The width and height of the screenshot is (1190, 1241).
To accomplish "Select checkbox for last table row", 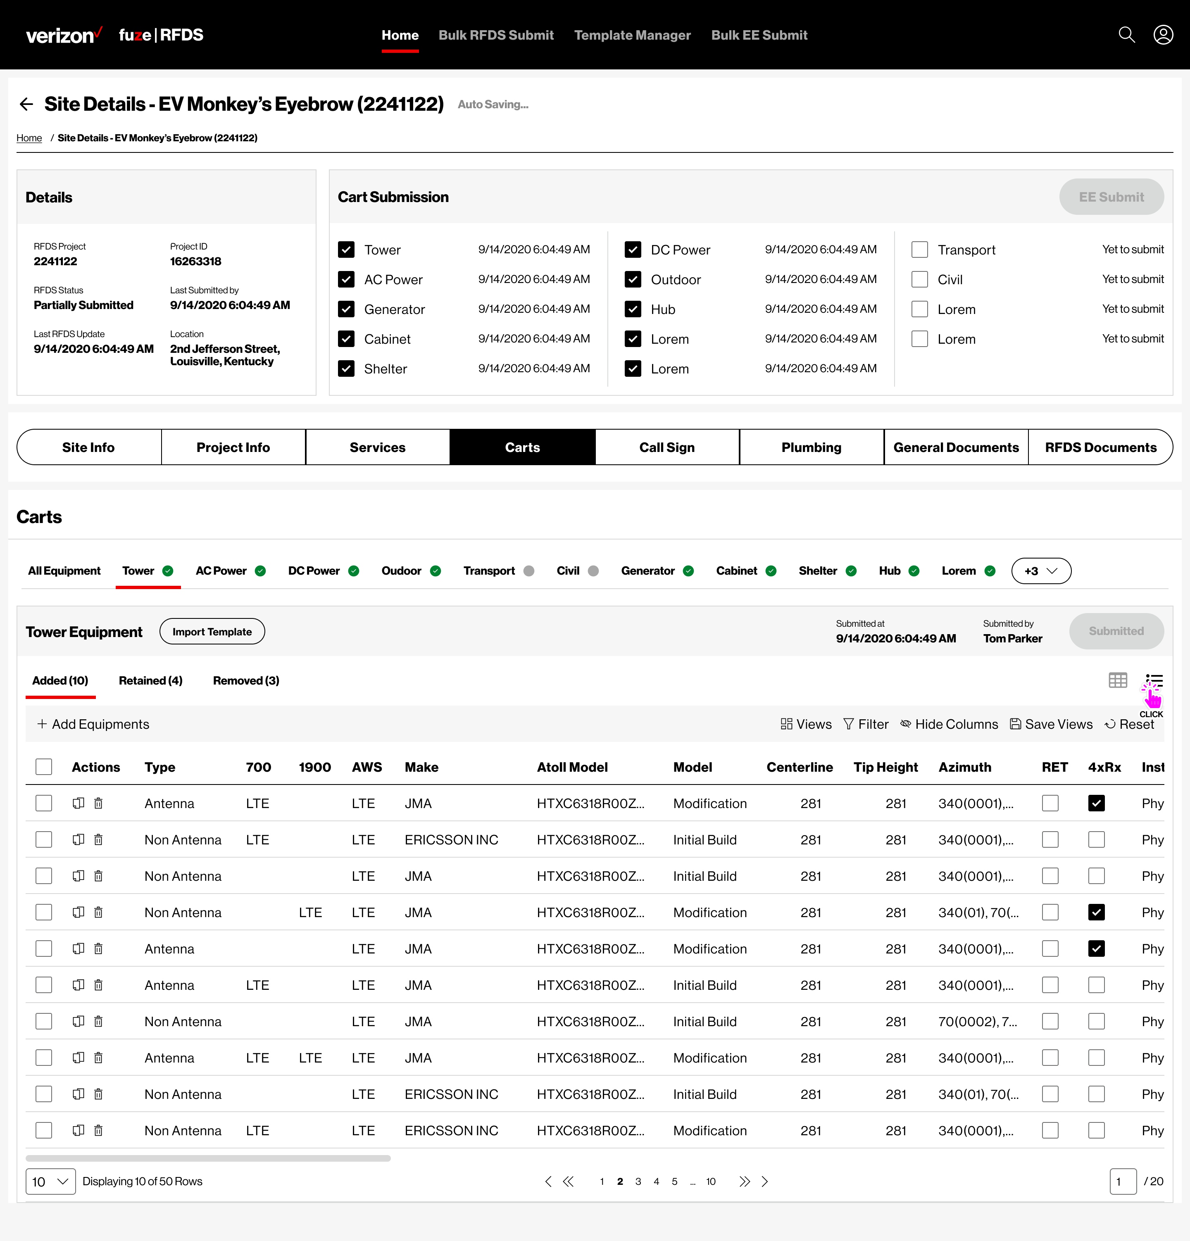I will pos(44,1130).
